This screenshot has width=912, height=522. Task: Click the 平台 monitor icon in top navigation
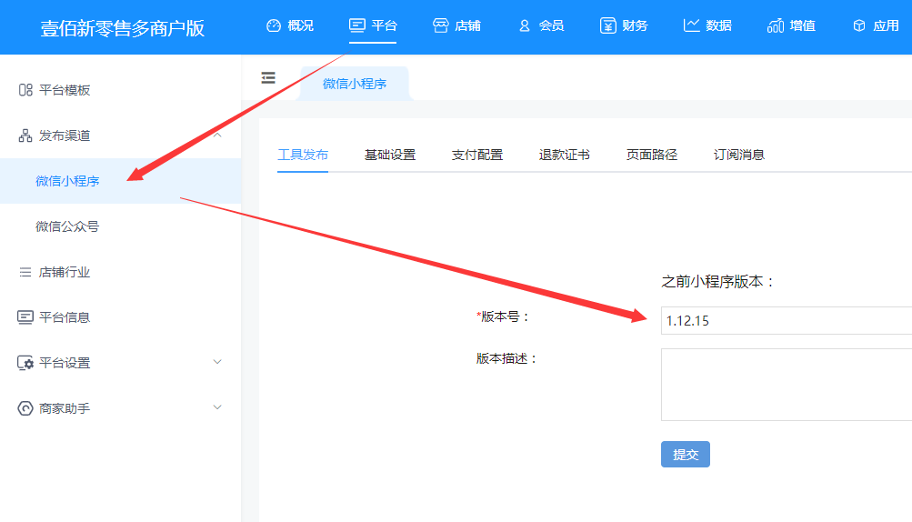tap(357, 25)
